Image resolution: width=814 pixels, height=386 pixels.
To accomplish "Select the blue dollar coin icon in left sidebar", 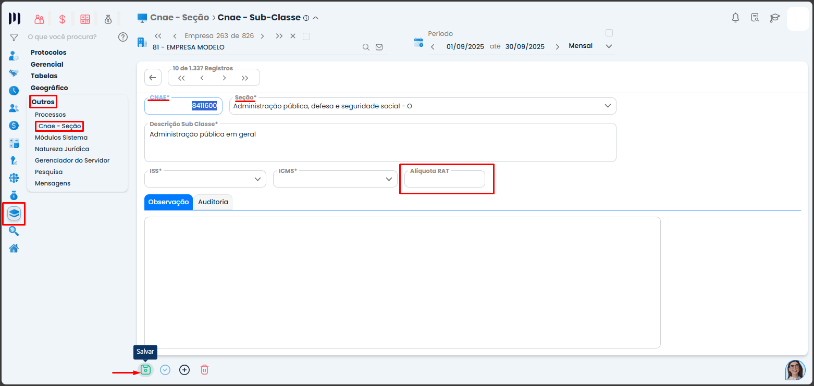I will [x=14, y=126].
